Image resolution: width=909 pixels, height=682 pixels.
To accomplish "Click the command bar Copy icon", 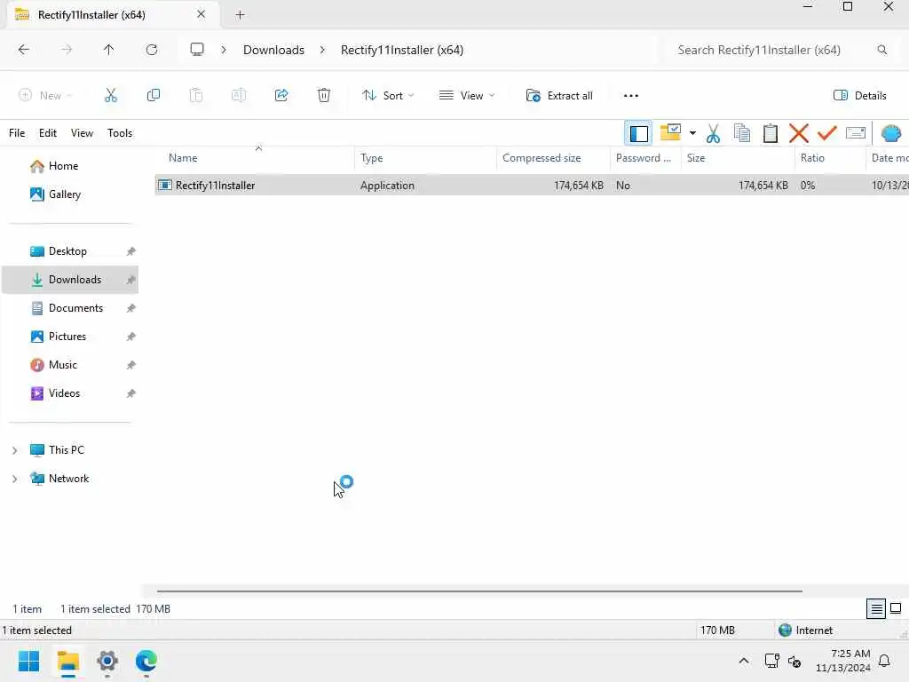I will pyautogui.click(x=154, y=96).
